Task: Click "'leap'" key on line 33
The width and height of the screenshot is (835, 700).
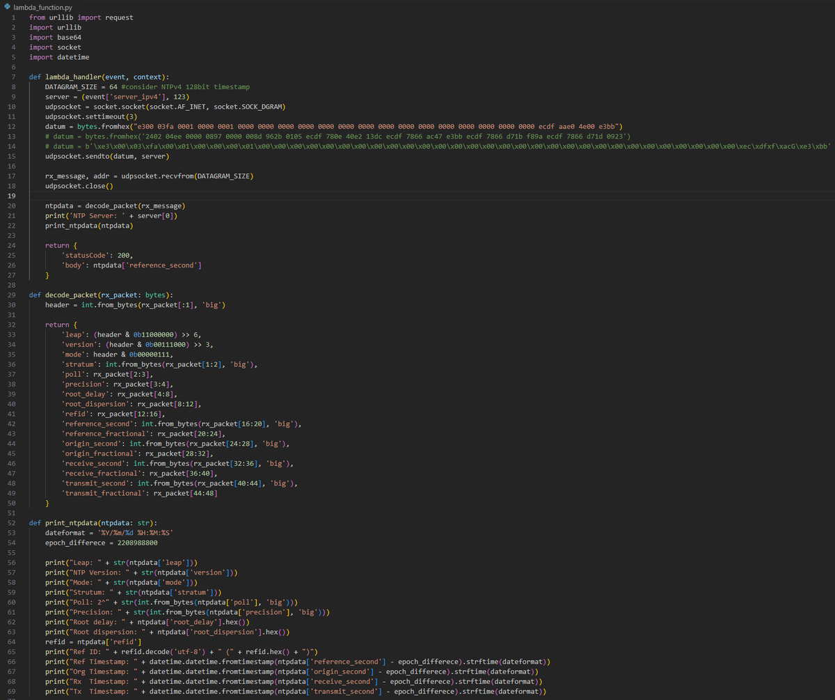Action: (73, 334)
